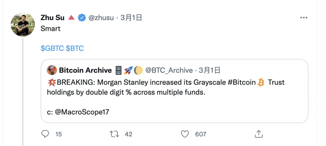Click the $GBTC cashtag link
This screenshot has width=326, height=146.
[52, 48]
